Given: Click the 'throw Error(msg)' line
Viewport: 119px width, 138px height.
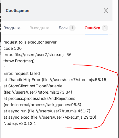Looking at the screenshot, I should pyautogui.click(x=19, y=61).
